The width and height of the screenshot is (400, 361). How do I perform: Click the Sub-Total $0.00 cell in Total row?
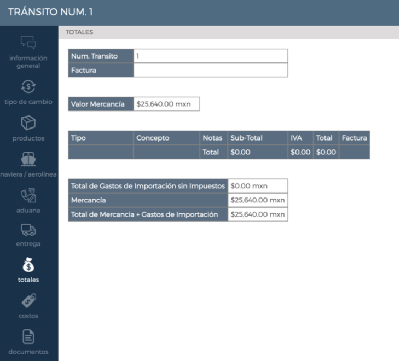(x=258, y=152)
